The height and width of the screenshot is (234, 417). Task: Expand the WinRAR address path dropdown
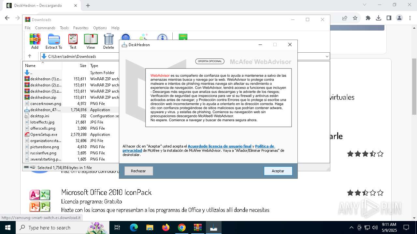[327, 57]
